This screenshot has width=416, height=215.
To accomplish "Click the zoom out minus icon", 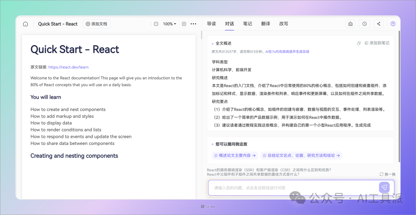I will [156, 24].
